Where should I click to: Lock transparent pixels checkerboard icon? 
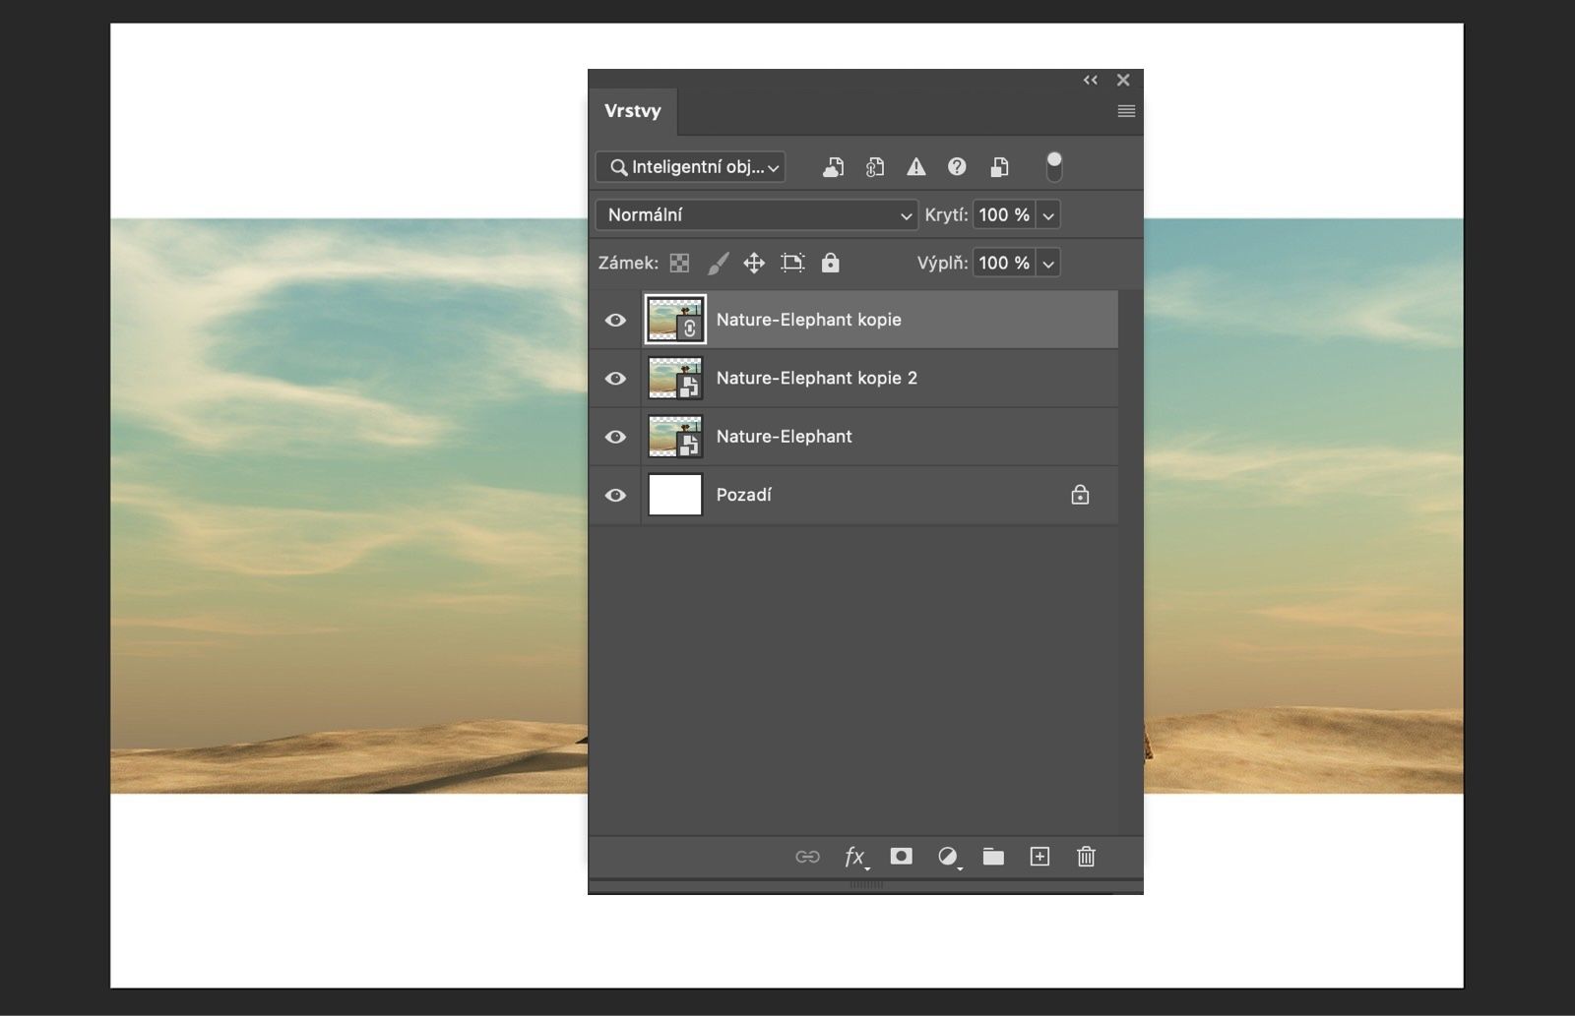click(679, 263)
